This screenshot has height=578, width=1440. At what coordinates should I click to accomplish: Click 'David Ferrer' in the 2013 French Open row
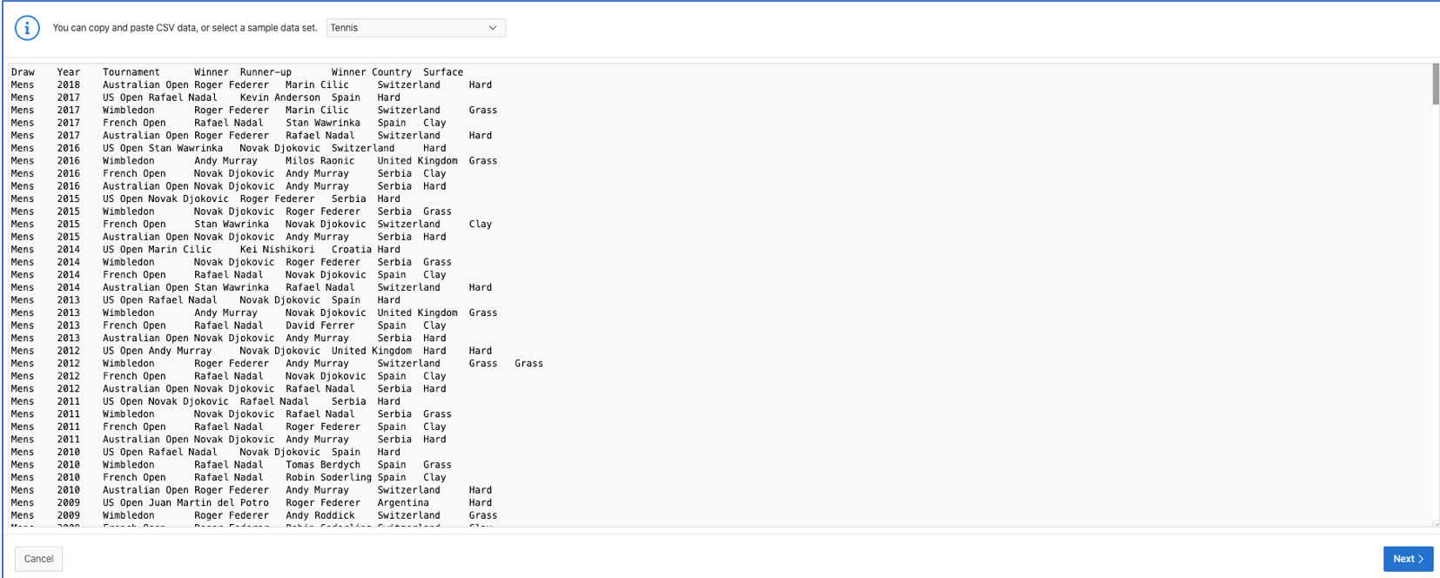click(x=320, y=326)
